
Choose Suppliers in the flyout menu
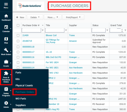[20, 105]
